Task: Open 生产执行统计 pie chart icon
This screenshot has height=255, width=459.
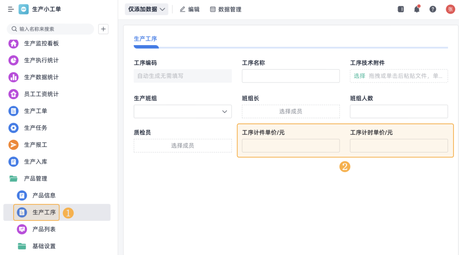Action: pos(14,60)
